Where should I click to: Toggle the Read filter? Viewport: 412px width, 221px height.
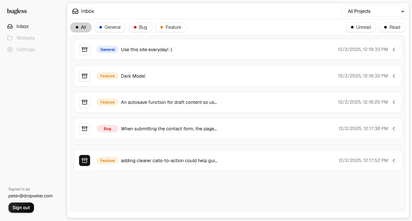click(x=392, y=27)
